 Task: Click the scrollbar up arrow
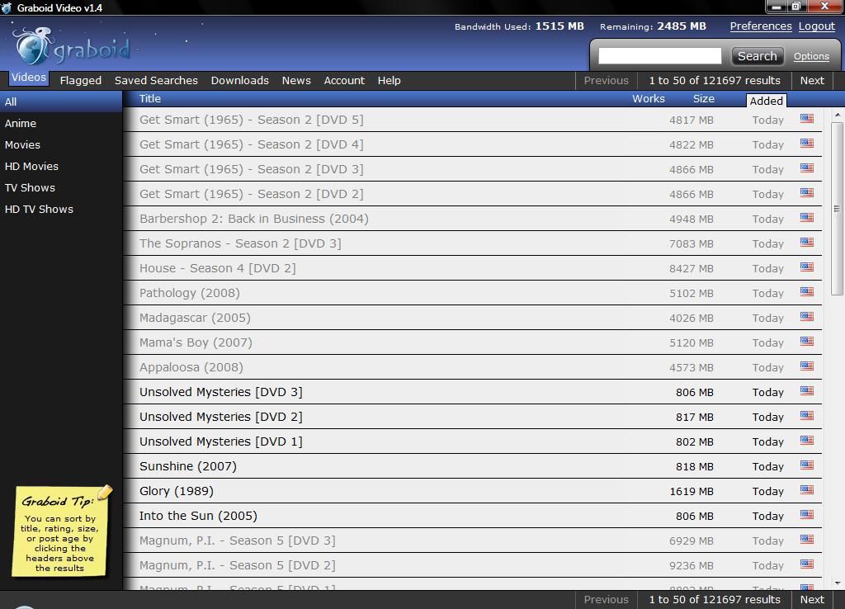click(837, 115)
